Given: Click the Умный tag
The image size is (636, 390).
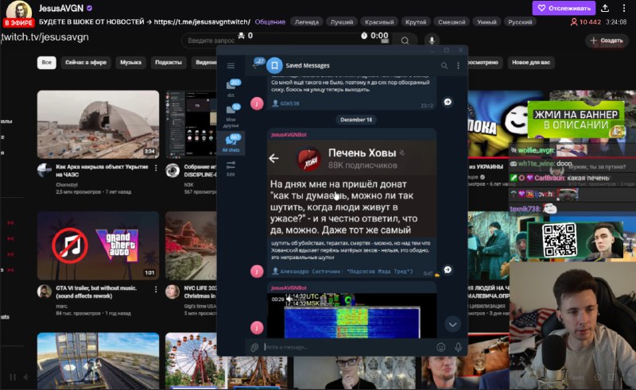Looking at the screenshot, I should point(487,22).
